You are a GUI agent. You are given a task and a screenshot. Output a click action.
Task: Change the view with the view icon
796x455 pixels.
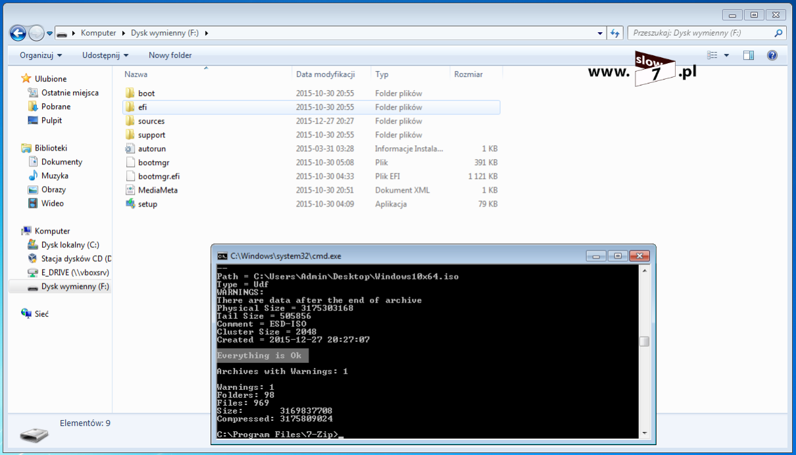click(x=712, y=55)
